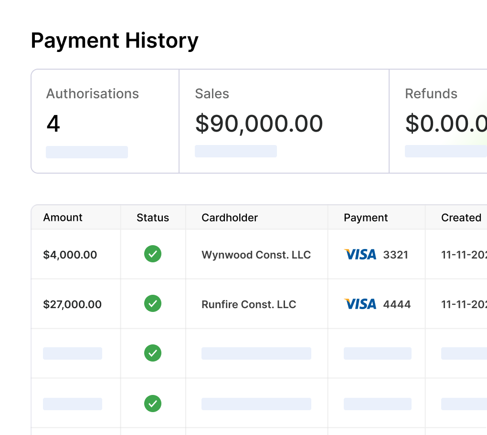487x435 pixels.
Task: Click the Cardholder column header
Action: (x=230, y=217)
